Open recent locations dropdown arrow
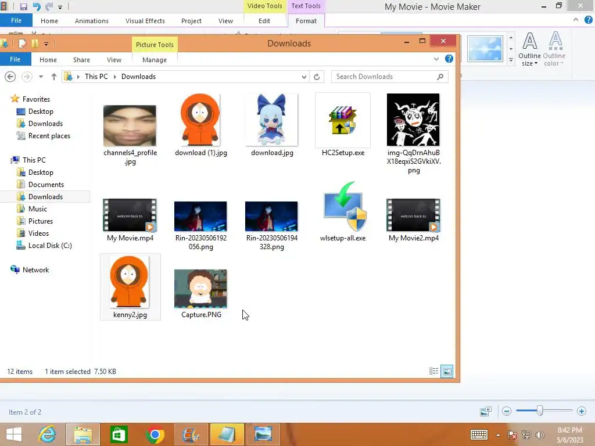Screen dimensions: 595x446 pos(41,77)
